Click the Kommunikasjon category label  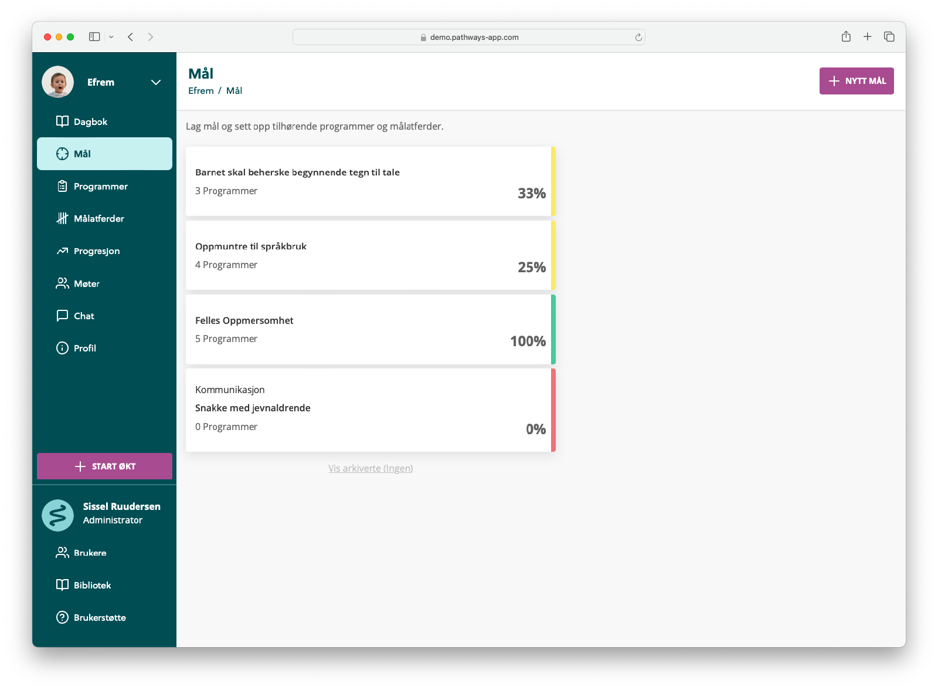click(x=230, y=390)
